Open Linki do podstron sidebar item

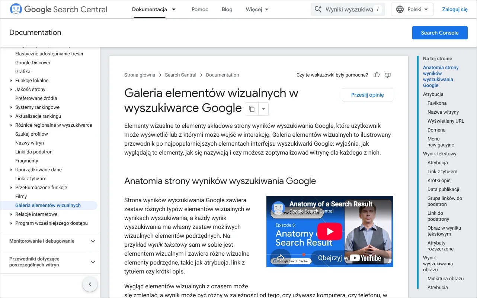34,152
